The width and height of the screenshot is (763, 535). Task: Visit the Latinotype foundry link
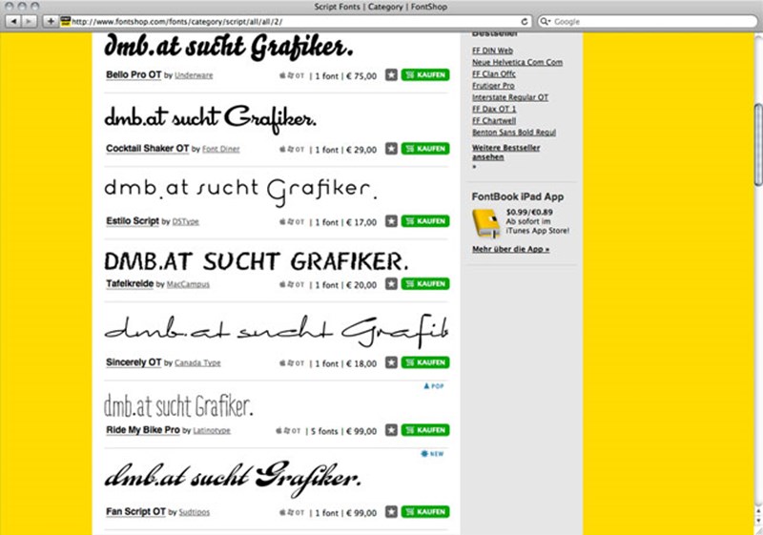coord(212,430)
